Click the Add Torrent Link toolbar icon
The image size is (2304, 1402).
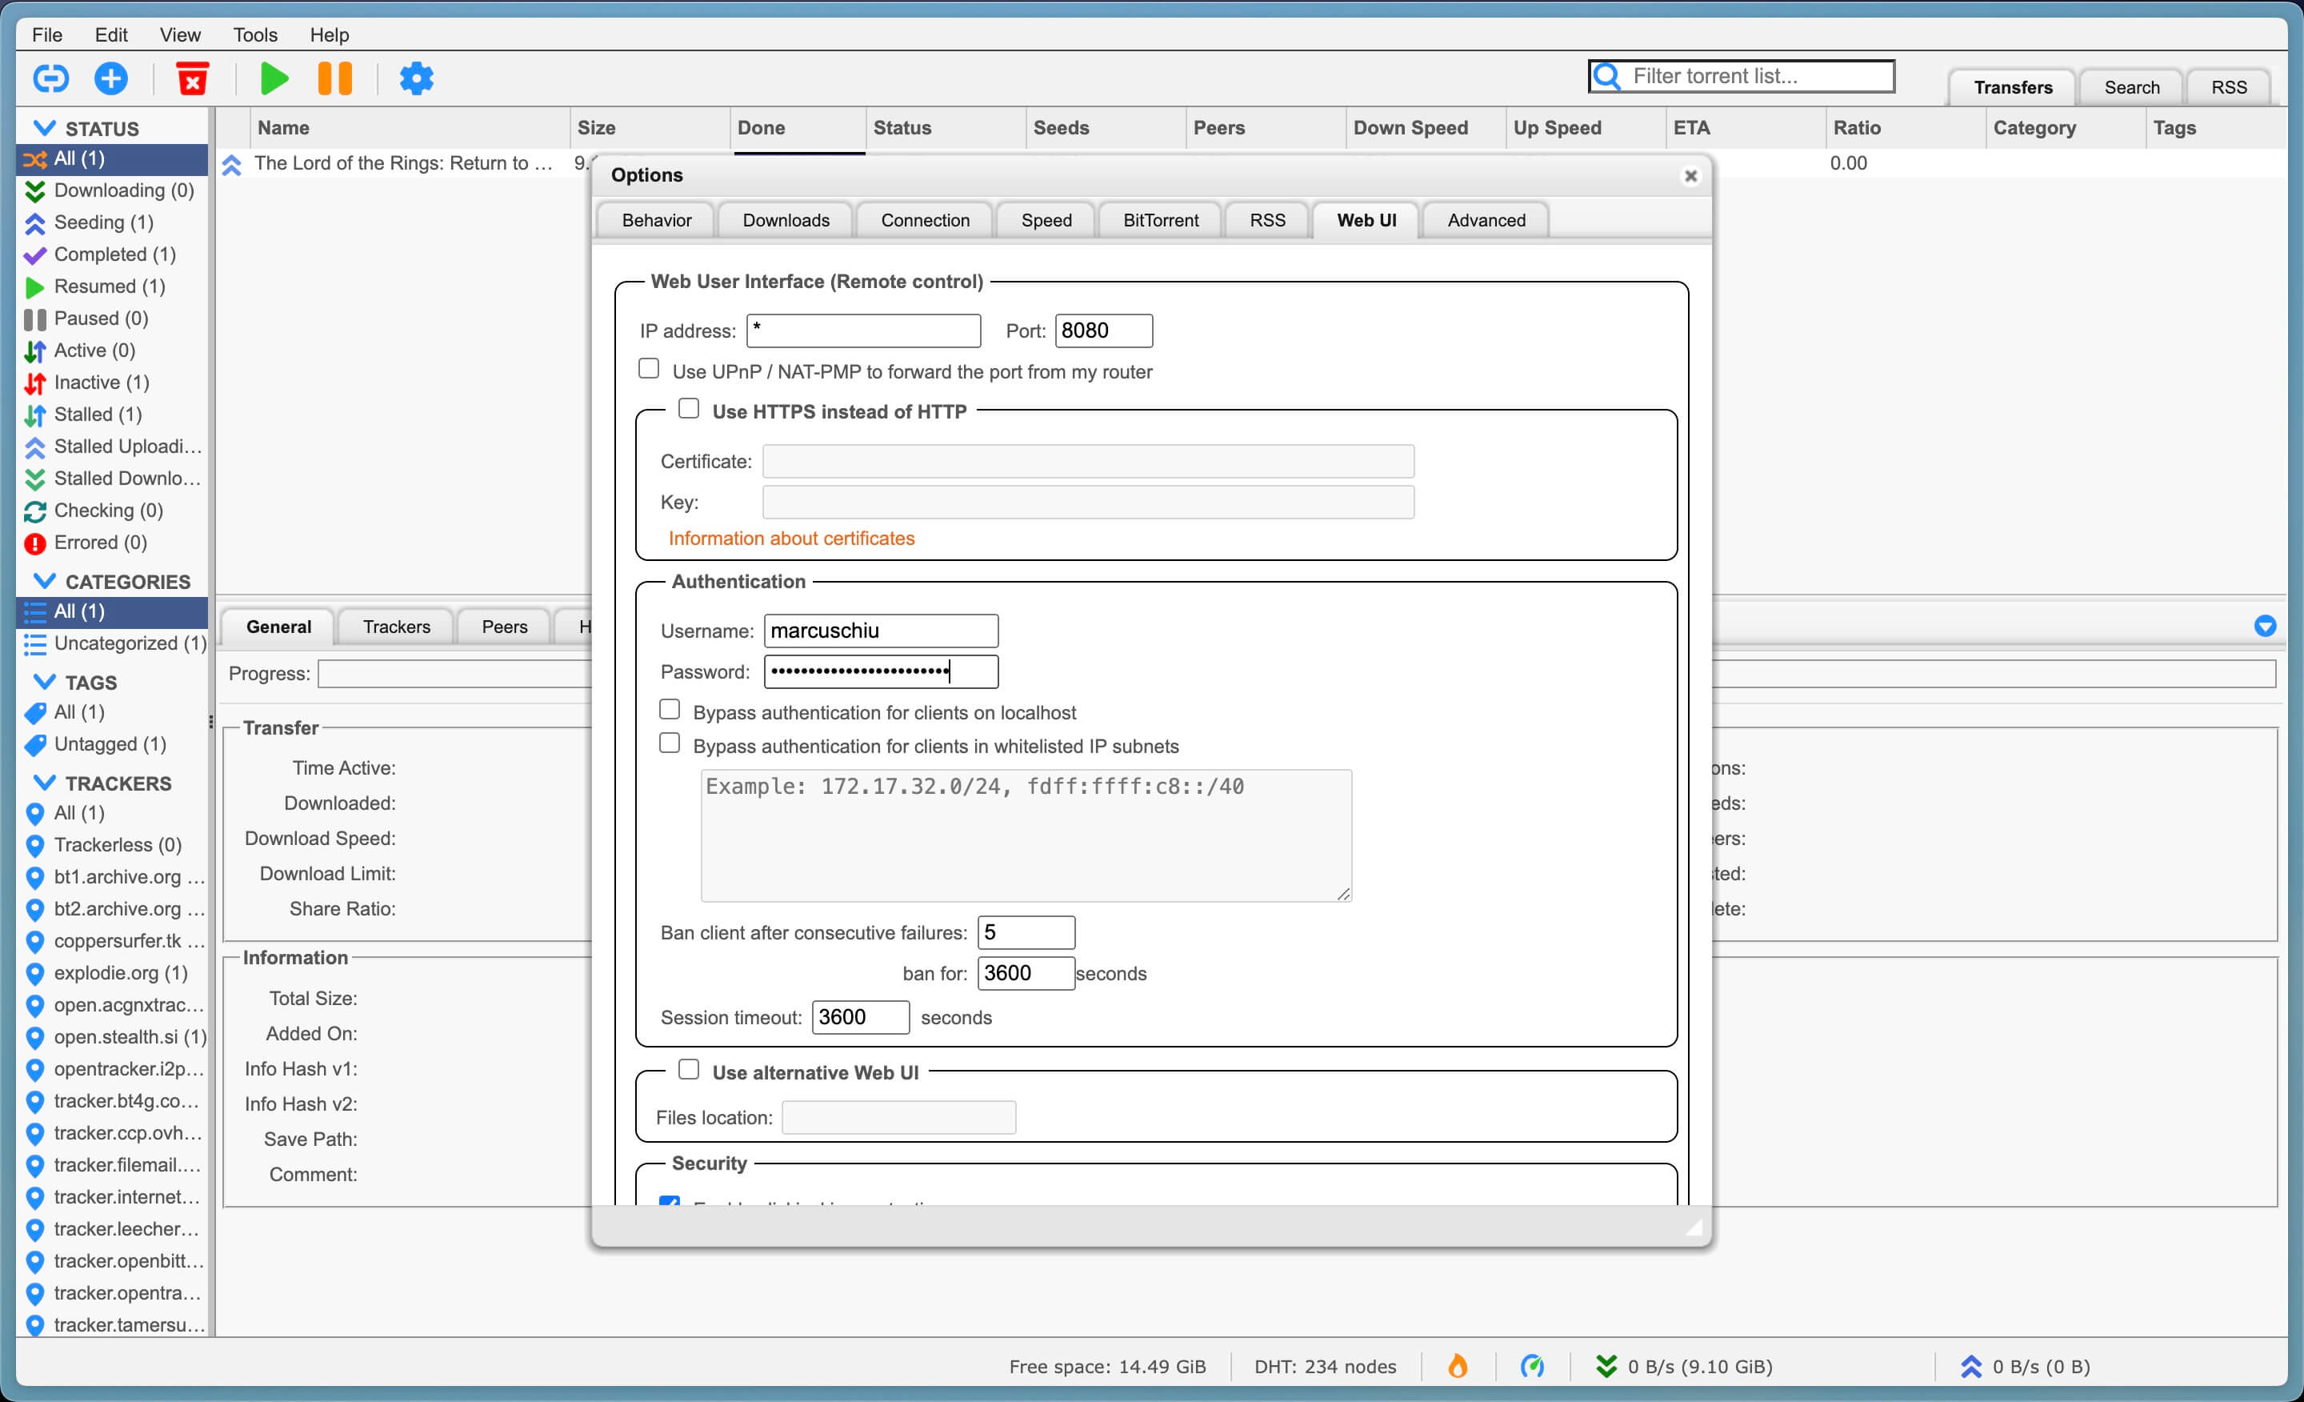[x=50, y=78]
